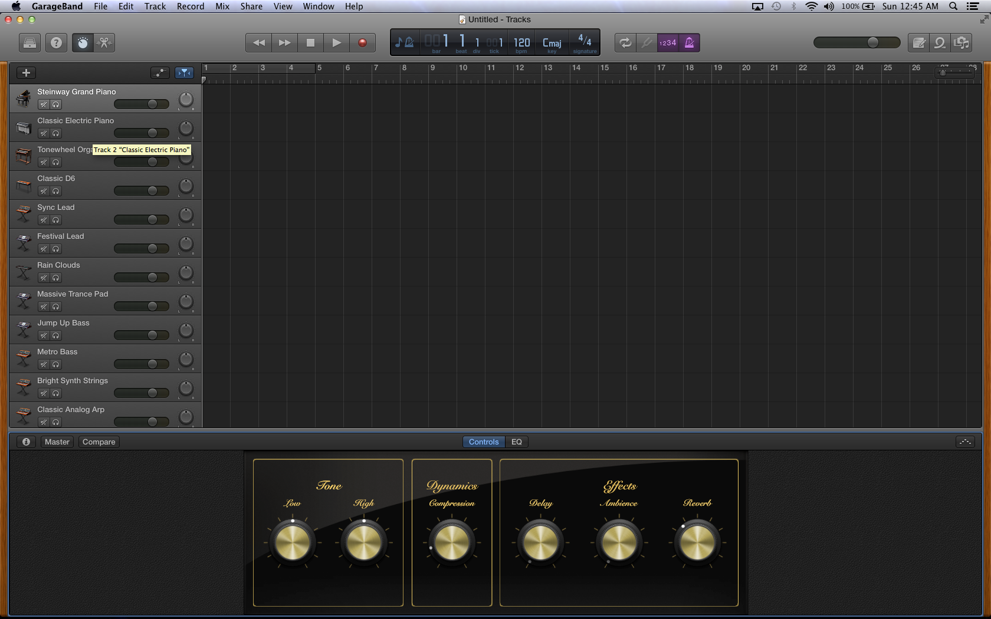
Task: Click the red Record button
Action: [362, 42]
